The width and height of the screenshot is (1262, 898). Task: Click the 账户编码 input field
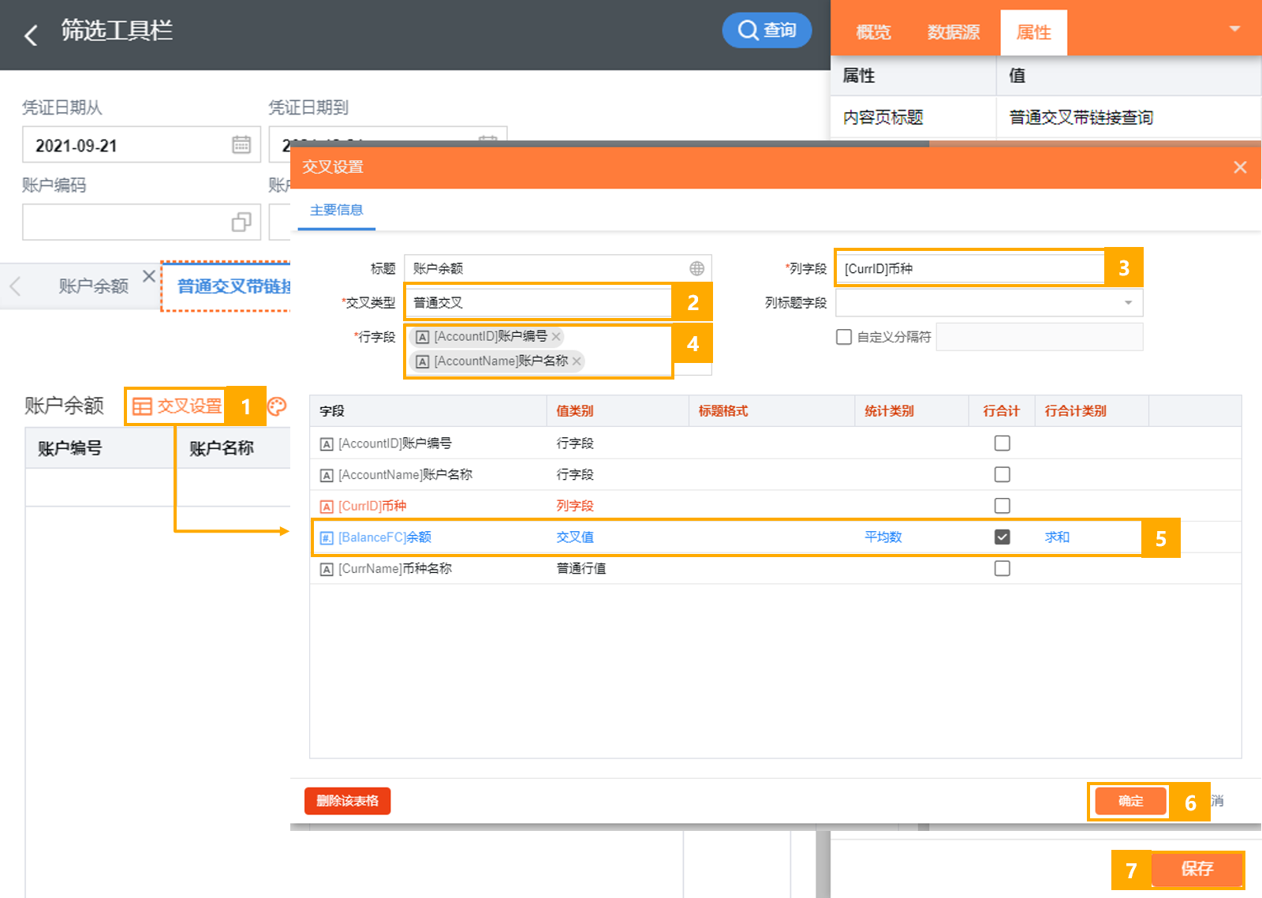tap(141, 223)
